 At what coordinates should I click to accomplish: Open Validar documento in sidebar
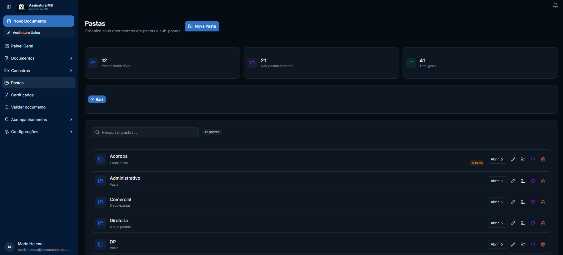[x=39, y=107]
